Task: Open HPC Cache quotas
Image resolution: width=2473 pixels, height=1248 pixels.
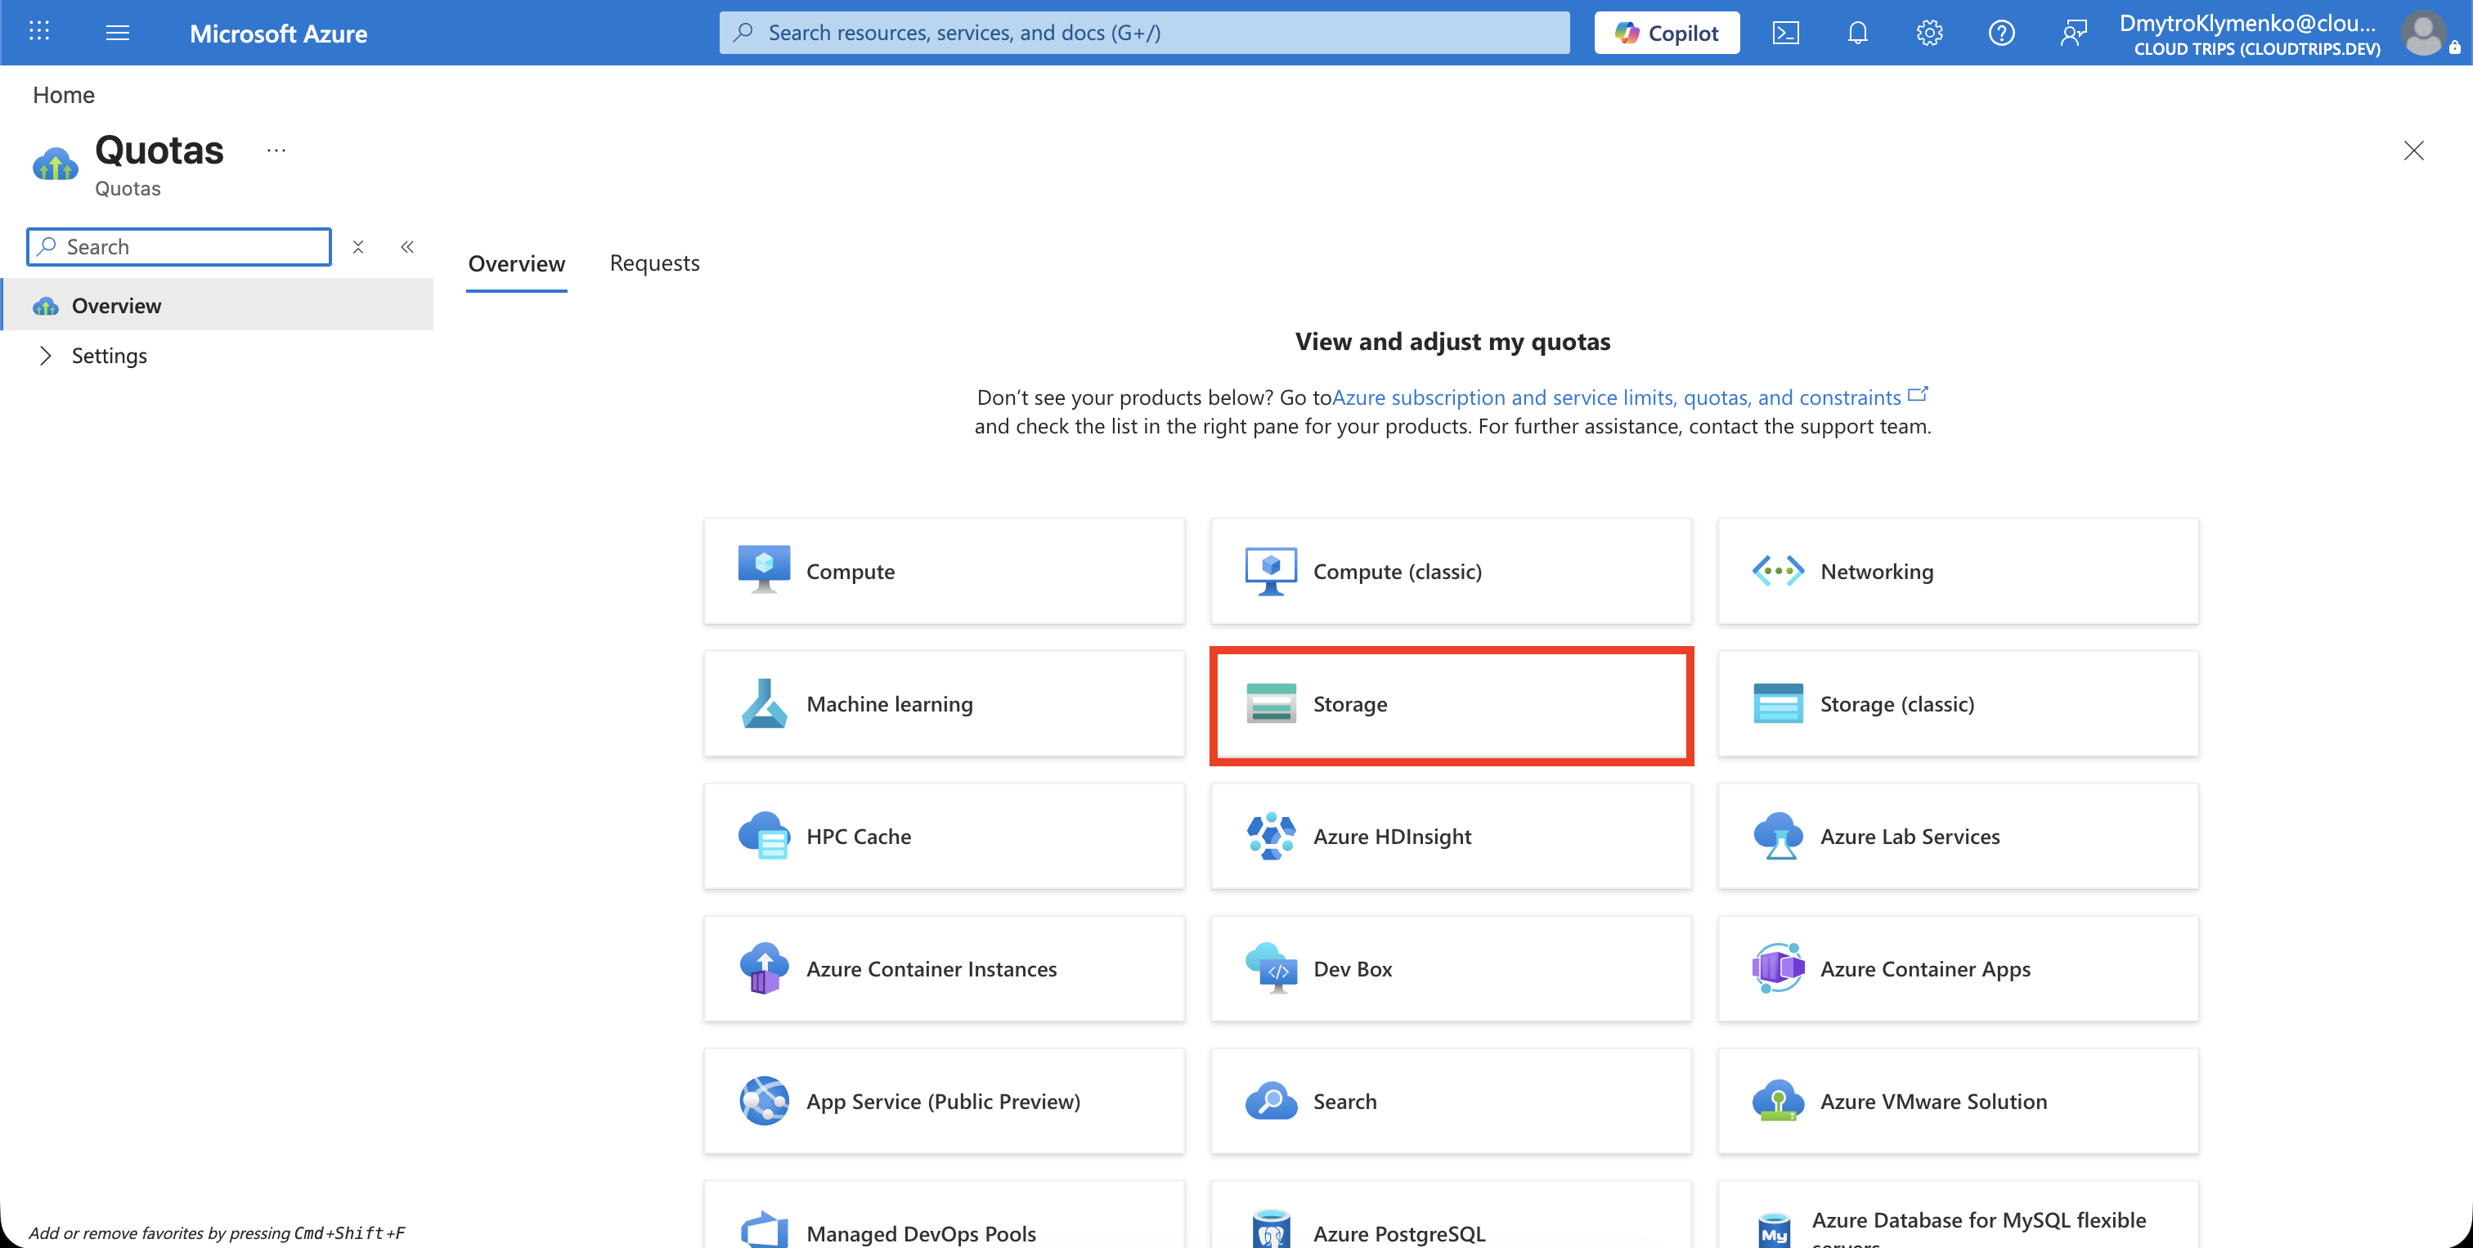Action: tap(944, 836)
